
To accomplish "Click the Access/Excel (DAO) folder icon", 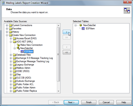I will pos(15,38).
